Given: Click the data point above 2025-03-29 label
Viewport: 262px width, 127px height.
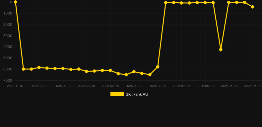Looking at the screenshot, I should coord(158,67).
